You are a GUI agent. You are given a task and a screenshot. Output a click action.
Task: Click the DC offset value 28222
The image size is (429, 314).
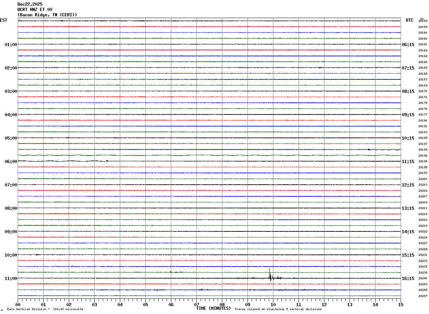[423, 232]
